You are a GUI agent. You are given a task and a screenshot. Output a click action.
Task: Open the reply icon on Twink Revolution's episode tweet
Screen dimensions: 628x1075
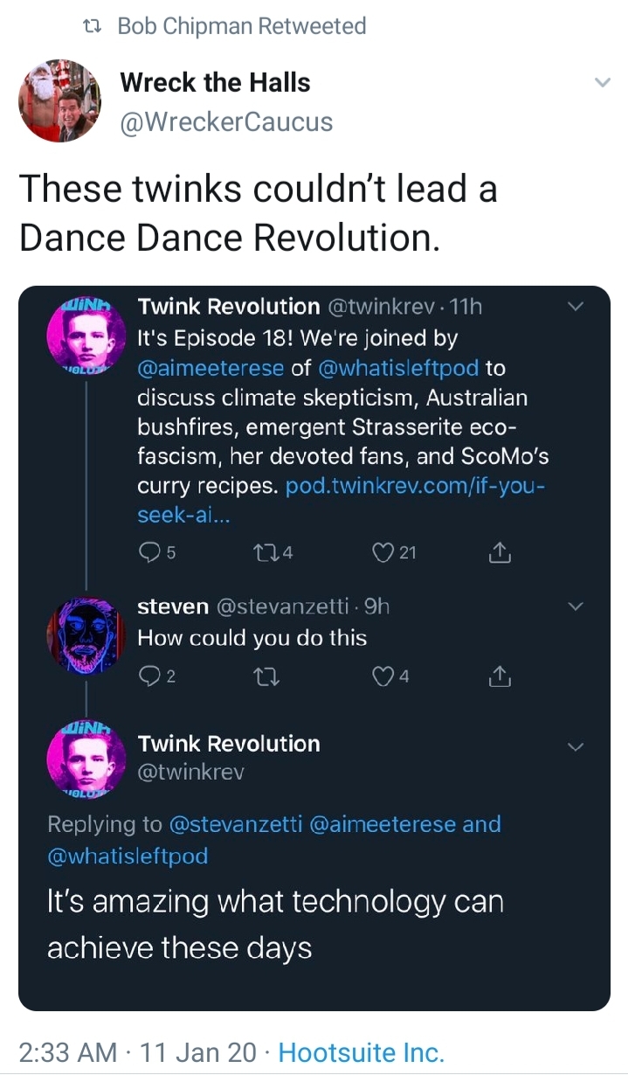150,552
